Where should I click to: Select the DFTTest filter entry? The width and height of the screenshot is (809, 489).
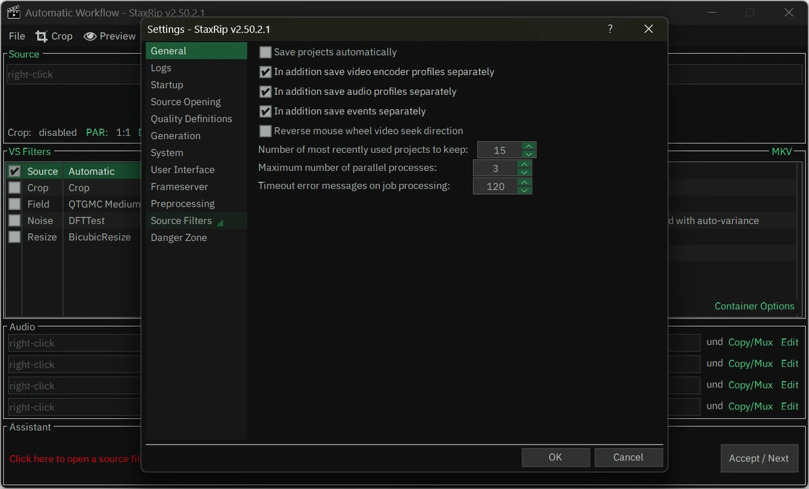click(87, 220)
